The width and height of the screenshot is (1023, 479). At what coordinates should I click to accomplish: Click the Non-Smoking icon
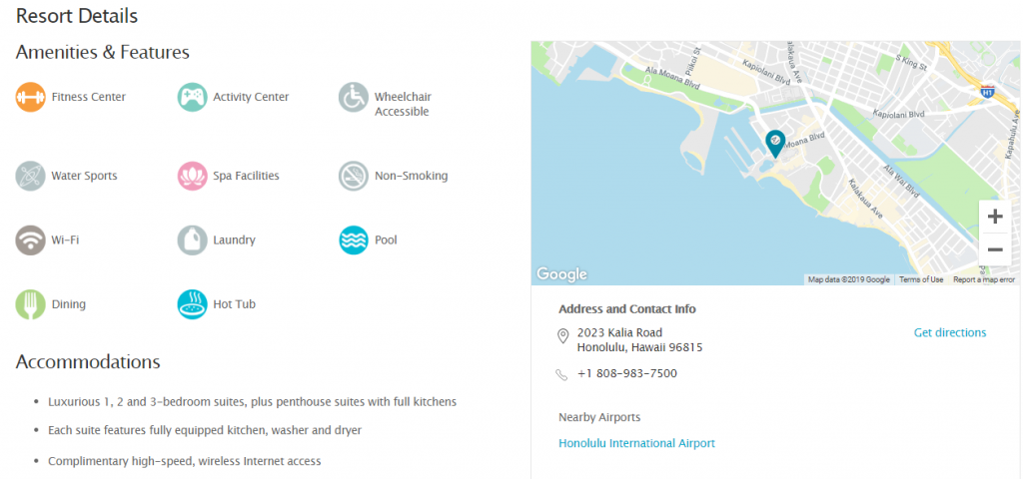(354, 176)
